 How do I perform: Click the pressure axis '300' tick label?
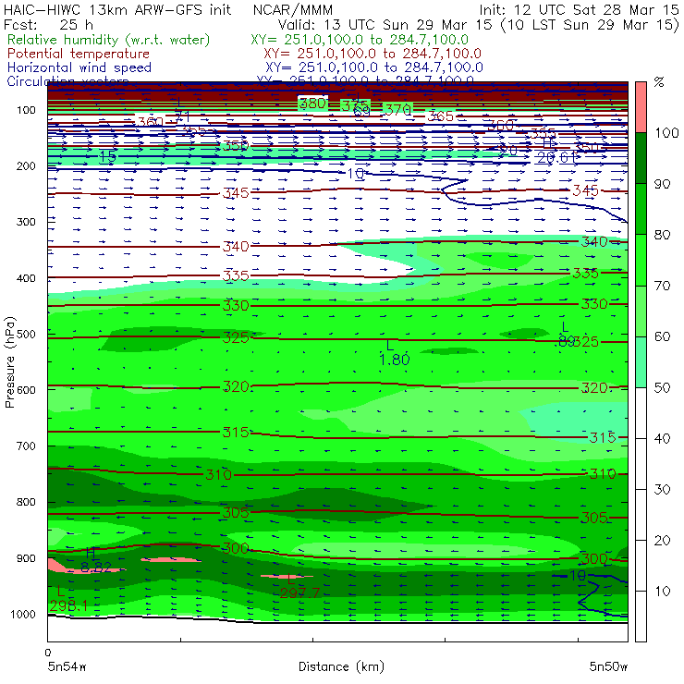click(26, 222)
